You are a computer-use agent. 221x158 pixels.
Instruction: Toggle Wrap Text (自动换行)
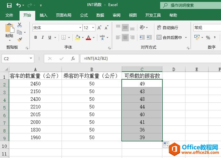coord(168,28)
